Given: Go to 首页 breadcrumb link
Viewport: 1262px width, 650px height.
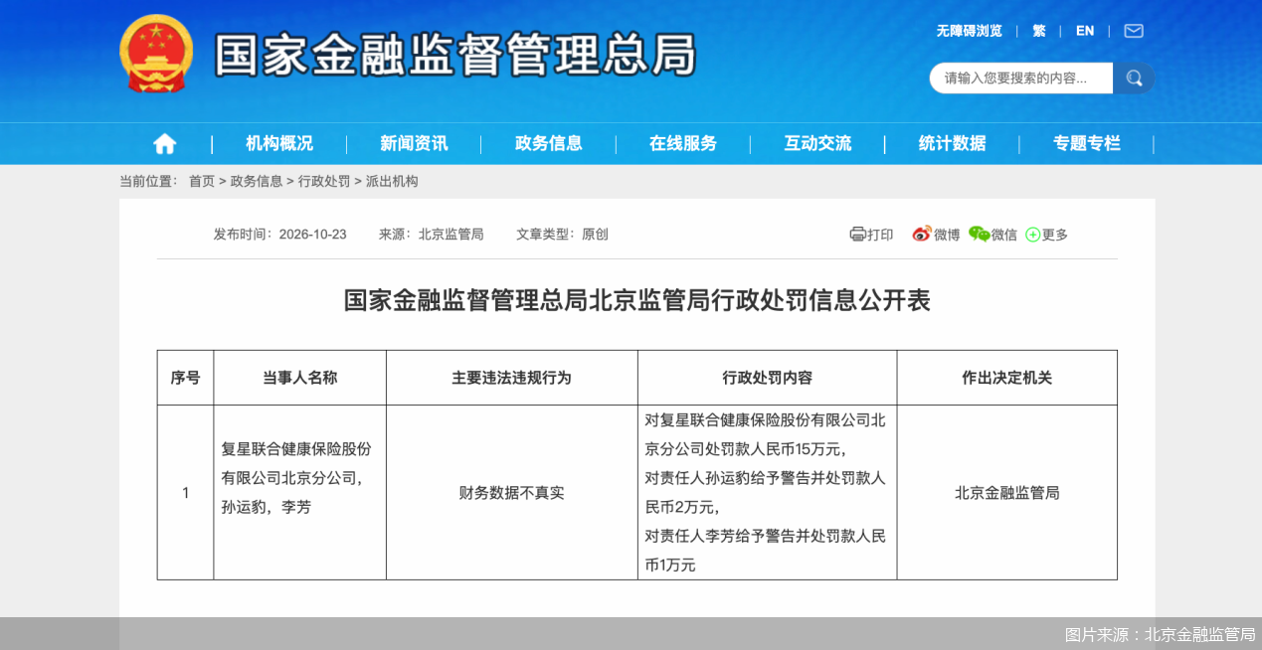Looking at the screenshot, I should (x=202, y=181).
